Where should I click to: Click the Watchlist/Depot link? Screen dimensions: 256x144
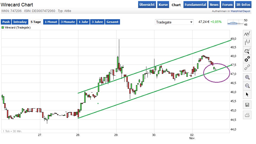pyautogui.click(x=240, y=11)
